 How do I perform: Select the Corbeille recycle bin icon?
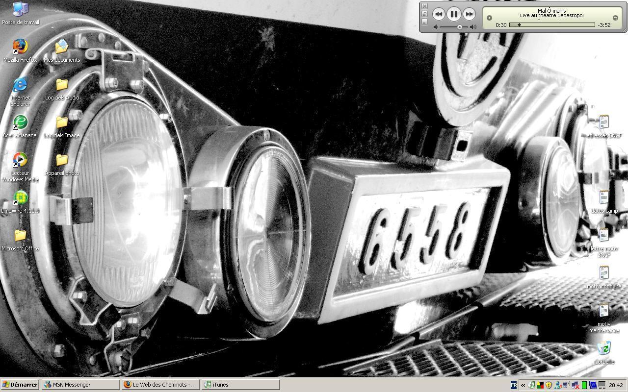pyautogui.click(x=604, y=349)
